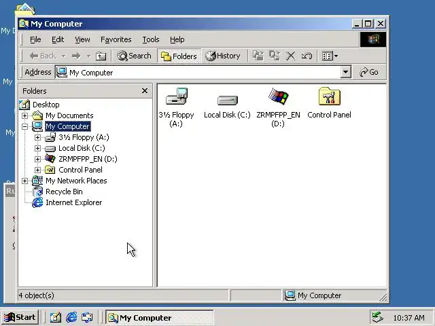Image resolution: width=435 pixels, height=326 pixels.
Task: Click the Delete toolbar icon
Action: coord(291,56)
